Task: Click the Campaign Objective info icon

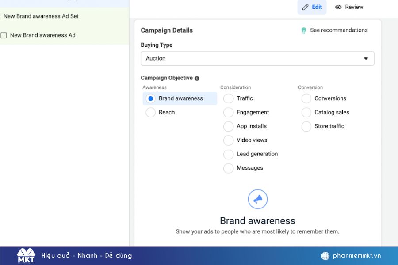Action: click(x=197, y=78)
